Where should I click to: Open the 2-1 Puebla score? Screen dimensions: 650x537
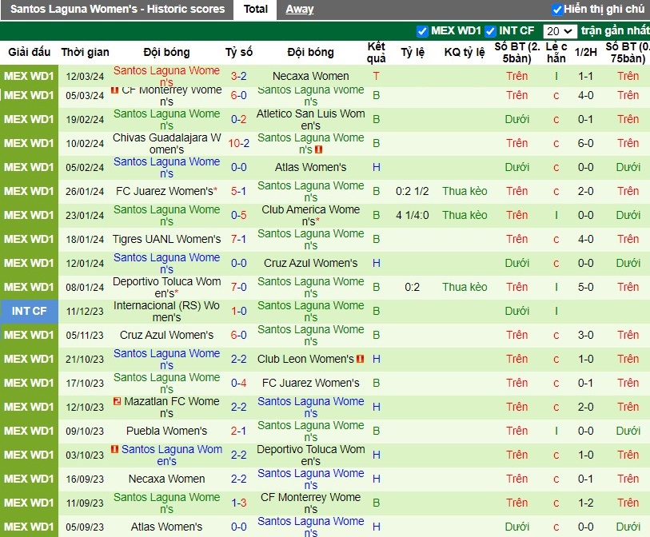(x=239, y=431)
